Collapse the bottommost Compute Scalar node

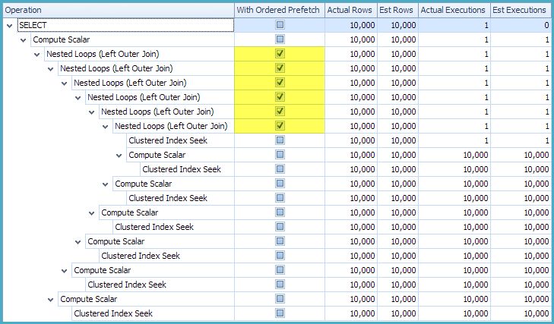50,299
